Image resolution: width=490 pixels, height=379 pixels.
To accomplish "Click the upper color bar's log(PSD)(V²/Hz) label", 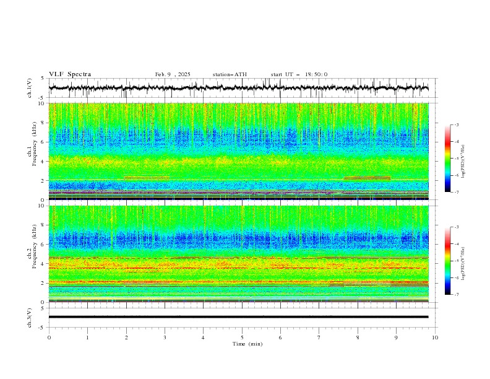I will pos(463,162).
